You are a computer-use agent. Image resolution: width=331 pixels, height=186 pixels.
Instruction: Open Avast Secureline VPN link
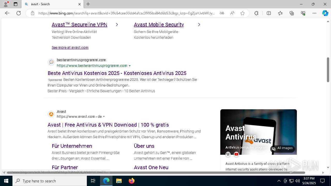[79, 25]
